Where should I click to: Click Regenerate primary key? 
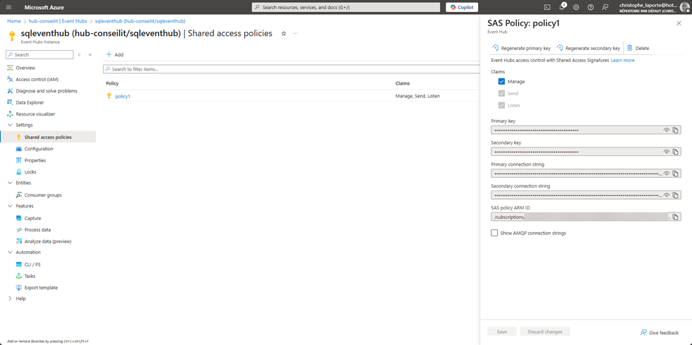click(x=521, y=48)
